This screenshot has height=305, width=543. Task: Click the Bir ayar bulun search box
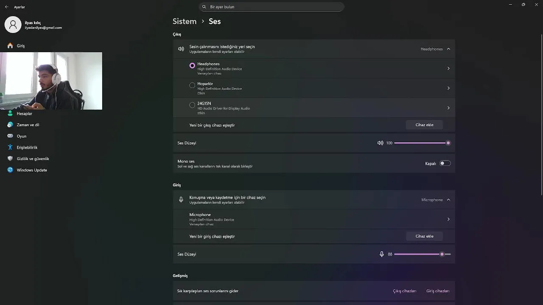[x=271, y=7]
